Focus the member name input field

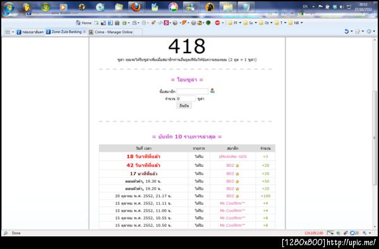pyautogui.click(x=192, y=91)
